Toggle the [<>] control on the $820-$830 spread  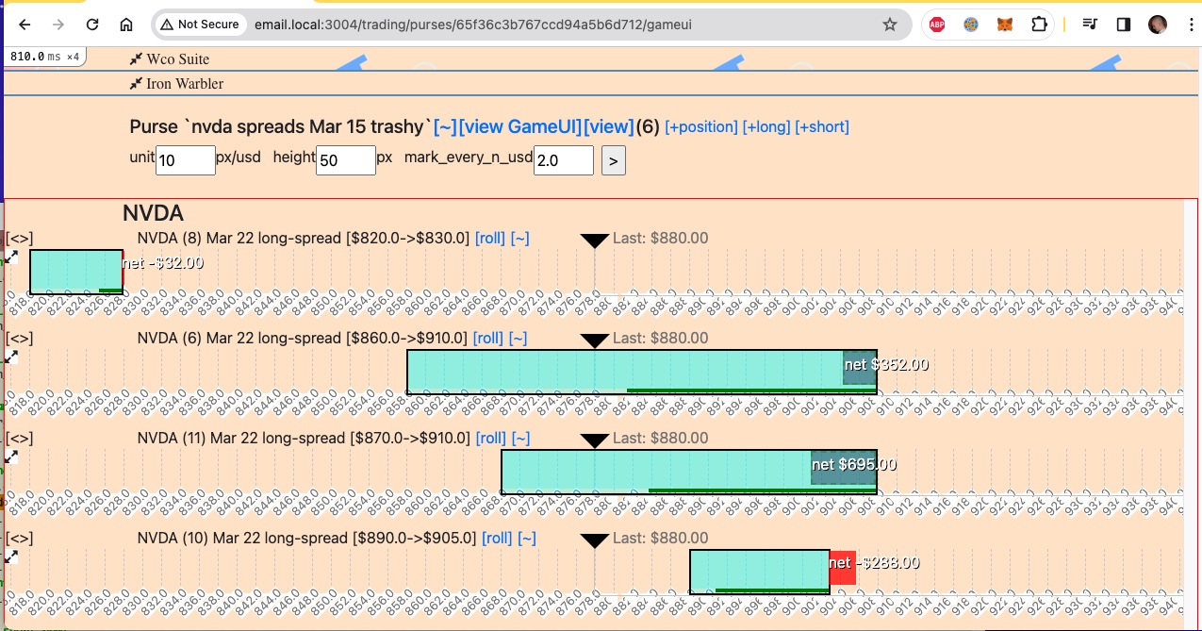pos(19,239)
